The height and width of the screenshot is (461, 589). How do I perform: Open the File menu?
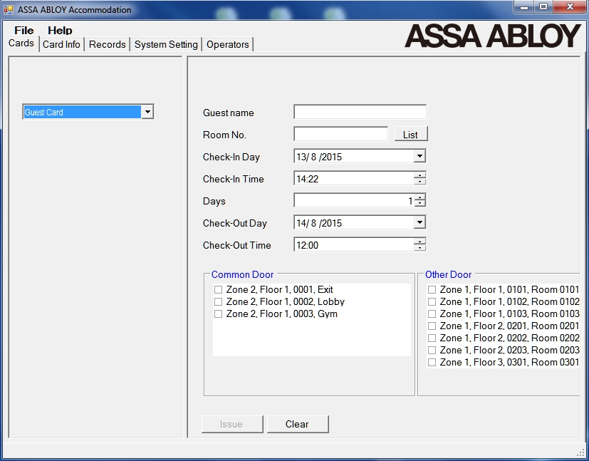(x=23, y=30)
